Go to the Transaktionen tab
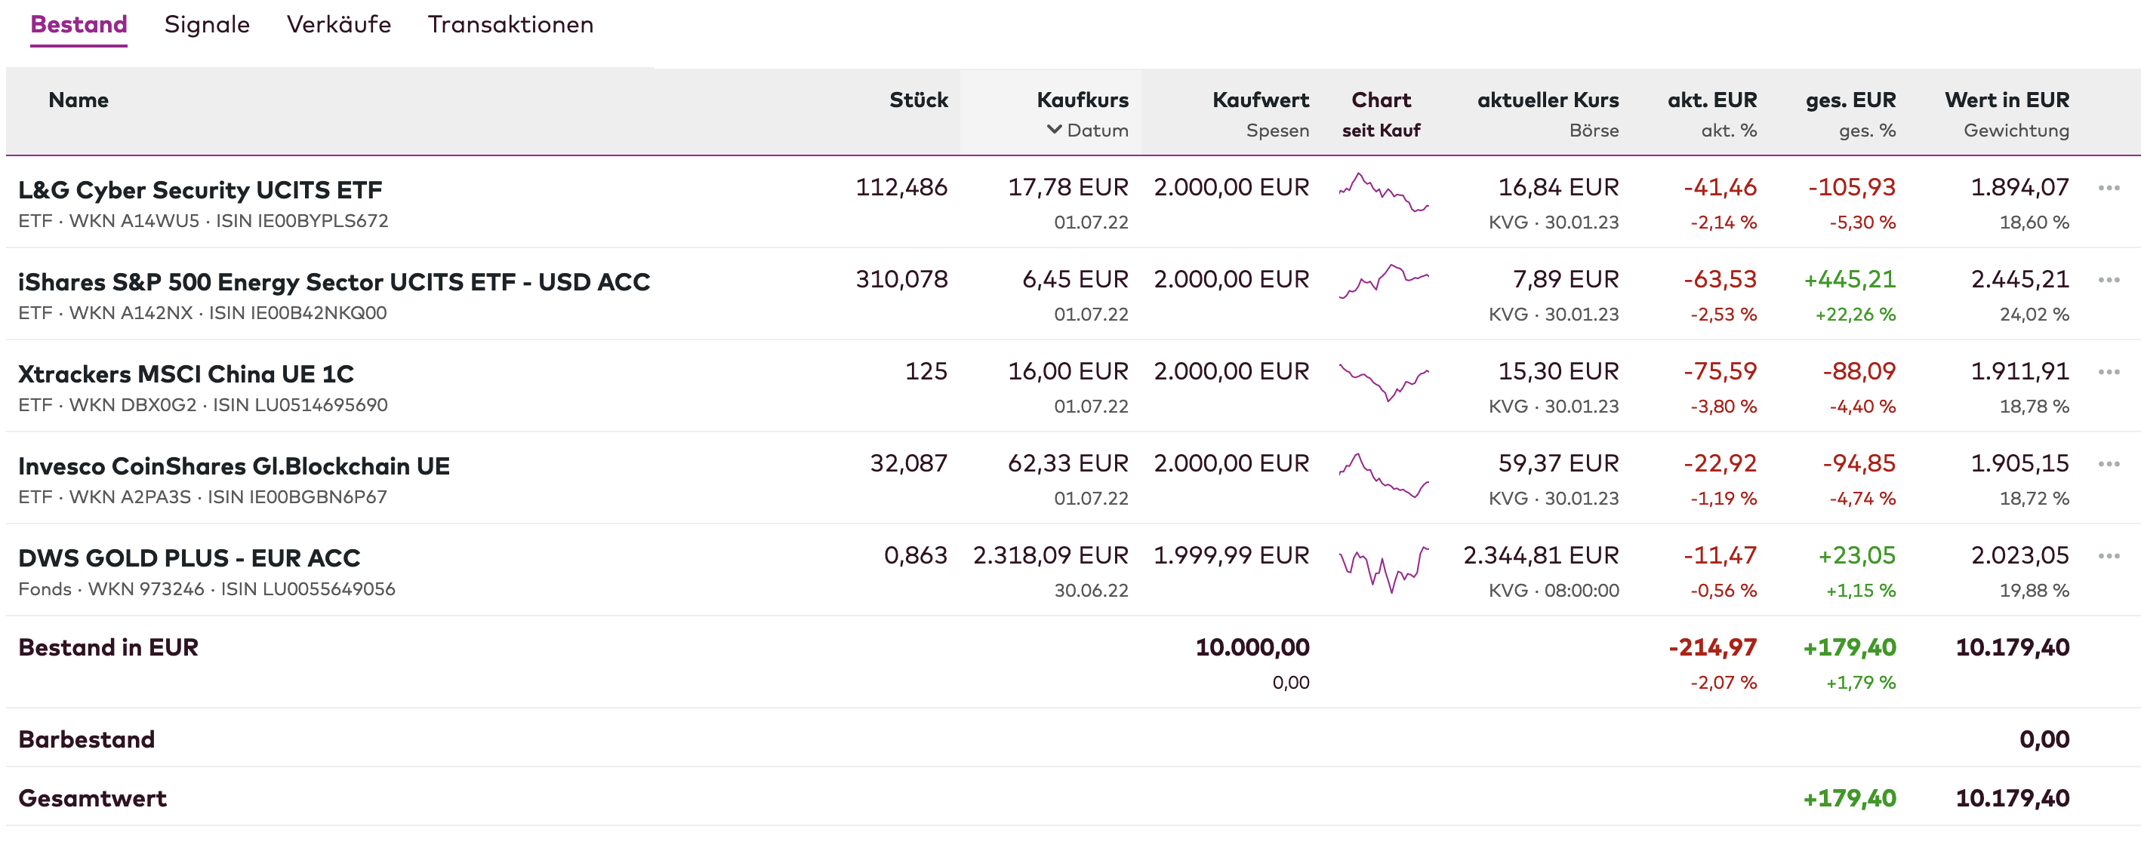2141x854 pixels. click(x=510, y=25)
